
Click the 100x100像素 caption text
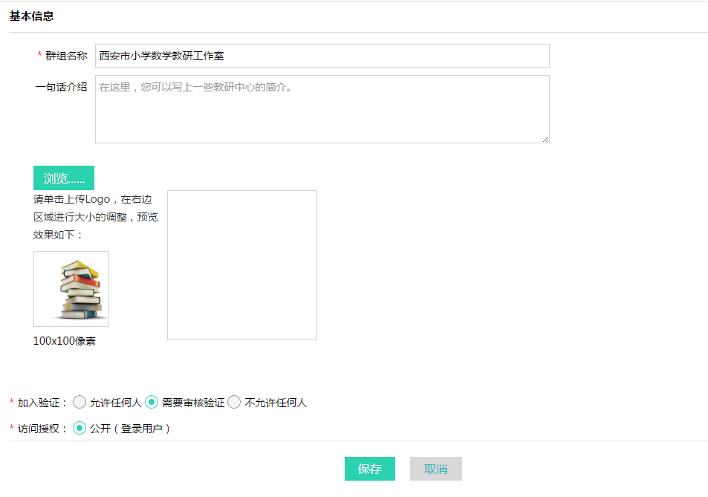tap(64, 341)
